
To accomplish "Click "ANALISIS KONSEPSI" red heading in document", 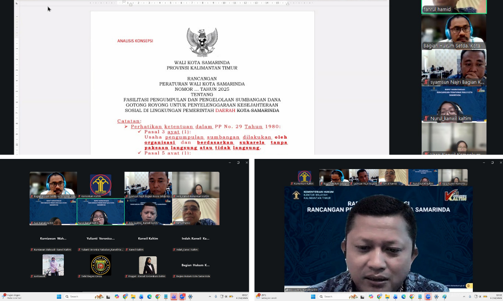I will (135, 41).
